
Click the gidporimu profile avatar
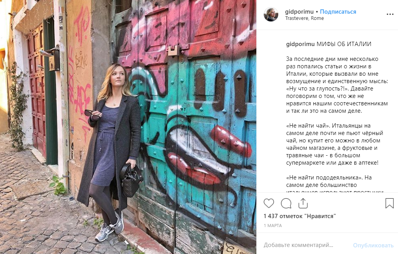(271, 14)
